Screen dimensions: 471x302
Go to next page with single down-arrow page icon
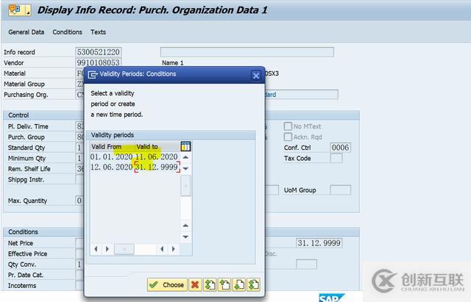(239, 284)
